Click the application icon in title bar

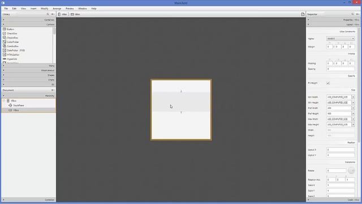[3, 3]
